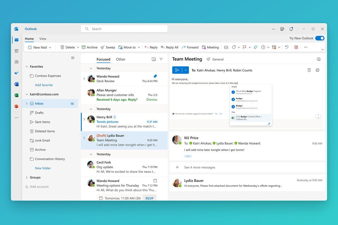This screenshot has width=338, height=225.
Task: Open title bar ellipsis options
Action: [273, 29]
